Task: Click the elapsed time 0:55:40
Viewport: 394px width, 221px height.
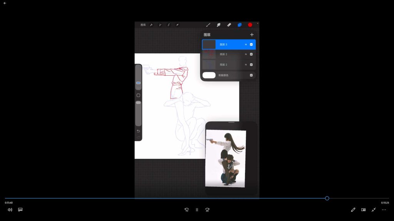Action: pos(9,203)
